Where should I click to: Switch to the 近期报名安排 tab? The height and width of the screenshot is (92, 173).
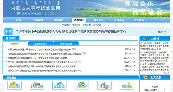[x=40, y=43]
